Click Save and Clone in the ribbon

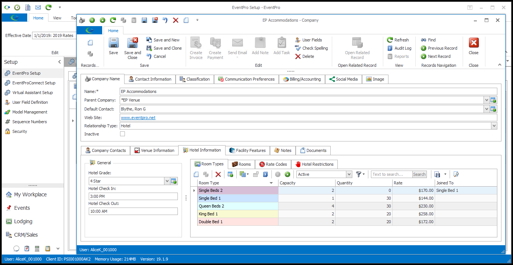tap(164, 48)
